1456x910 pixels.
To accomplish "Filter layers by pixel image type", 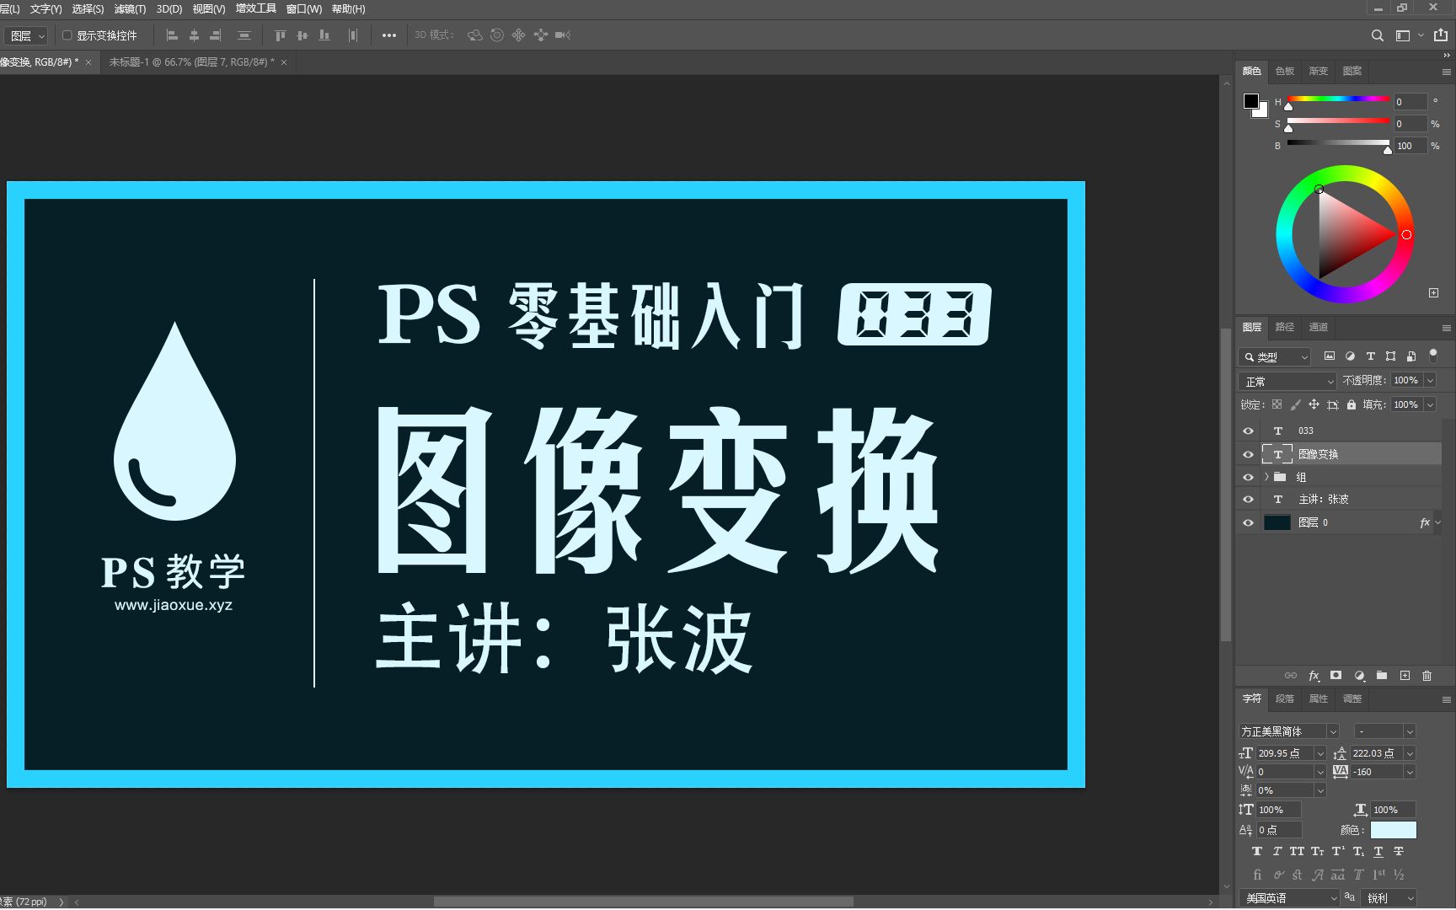I will click(1330, 356).
